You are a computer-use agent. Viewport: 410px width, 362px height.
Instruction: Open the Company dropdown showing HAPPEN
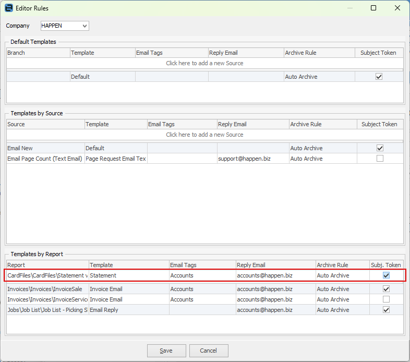pos(65,26)
